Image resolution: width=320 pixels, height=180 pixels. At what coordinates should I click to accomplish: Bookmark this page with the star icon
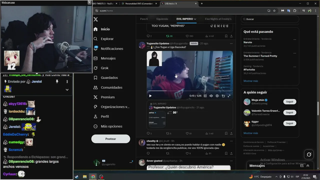pyautogui.click(x=274, y=11)
